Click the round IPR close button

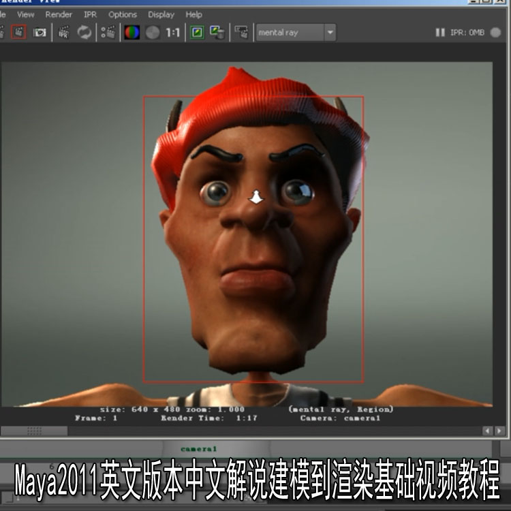pos(495,32)
